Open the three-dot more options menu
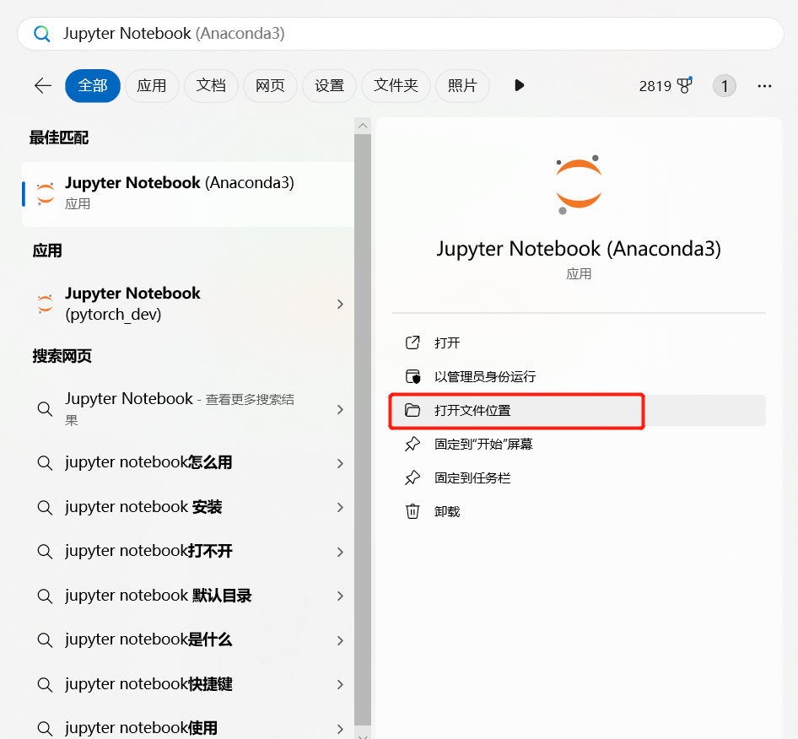The height and width of the screenshot is (739, 798). pyautogui.click(x=764, y=86)
